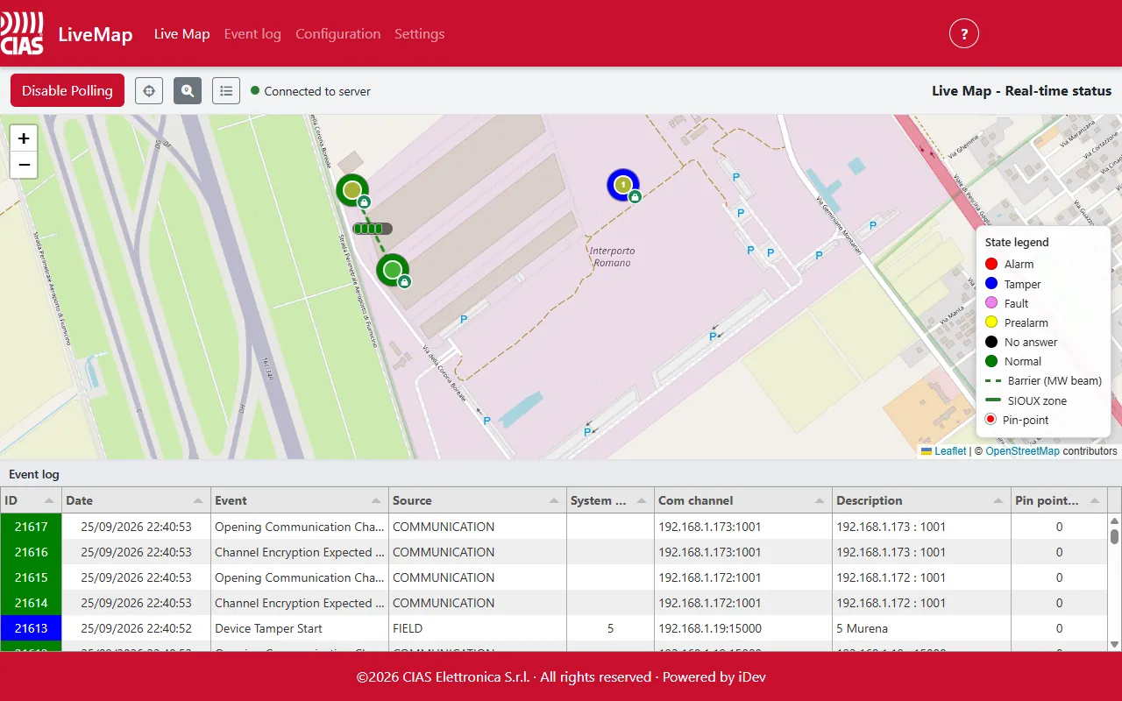1122x701 pixels.
Task: Open the ID column sort arrow
Action: [x=50, y=500]
